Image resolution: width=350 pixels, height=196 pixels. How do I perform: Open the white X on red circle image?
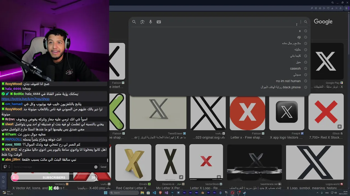247,112
